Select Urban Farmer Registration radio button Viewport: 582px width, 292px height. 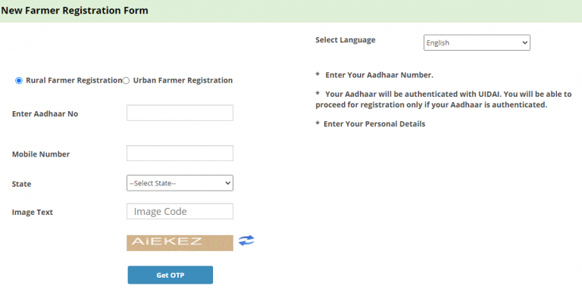point(127,81)
